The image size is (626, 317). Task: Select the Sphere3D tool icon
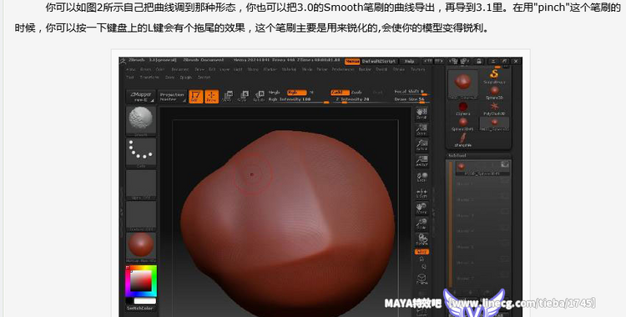[x=494, y=93]
